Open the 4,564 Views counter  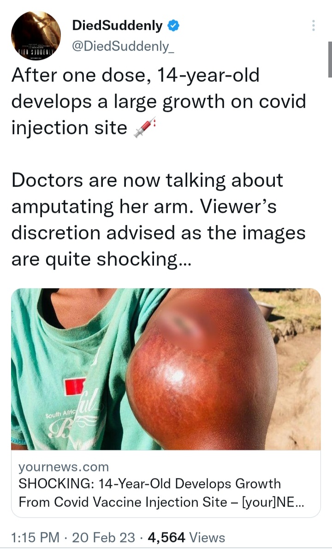tap(186, 538)
